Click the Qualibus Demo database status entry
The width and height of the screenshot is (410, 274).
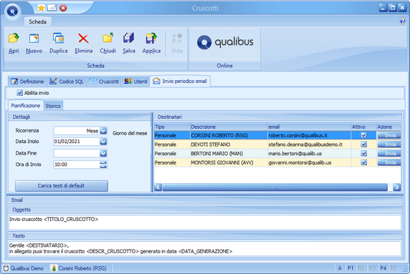(x=24, y=268)
